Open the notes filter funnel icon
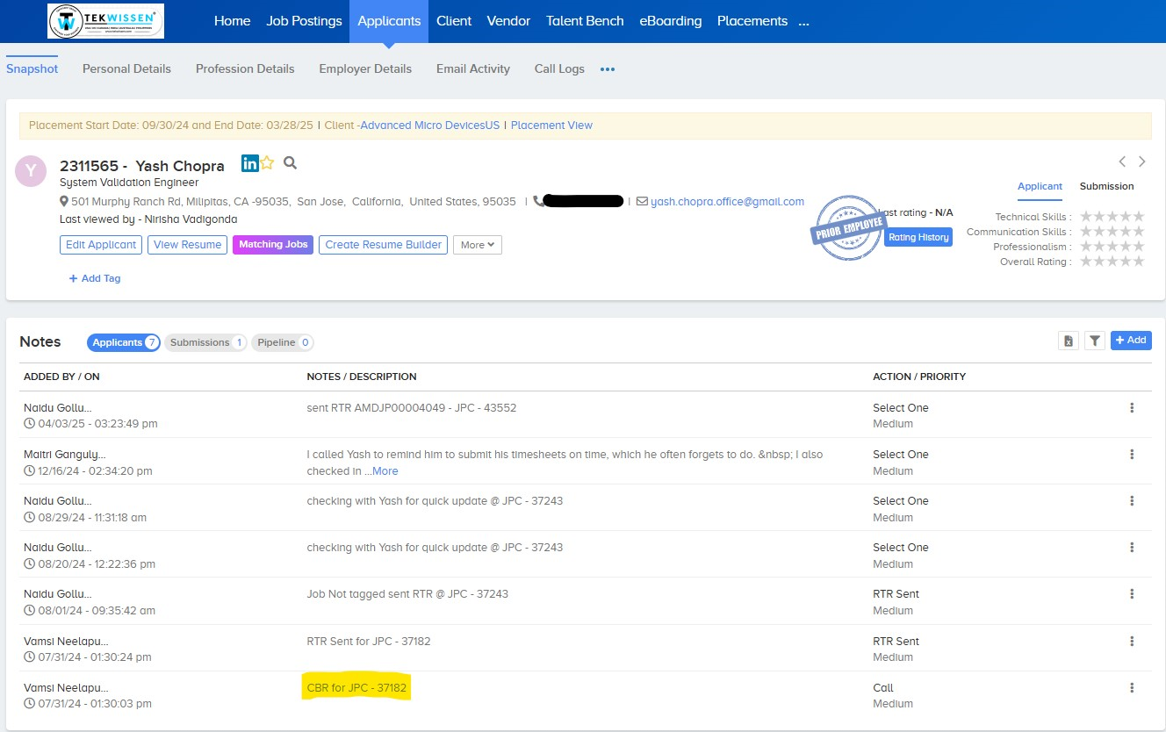This screenshot has height=732, width=1166. tap(1094, 341)
